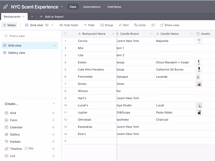The height and width of the screenshot is (161, 215).
Task: Open the Majorelle candle thumbnail in Assets
Action: pyautogui.click(x=199, y=41)
